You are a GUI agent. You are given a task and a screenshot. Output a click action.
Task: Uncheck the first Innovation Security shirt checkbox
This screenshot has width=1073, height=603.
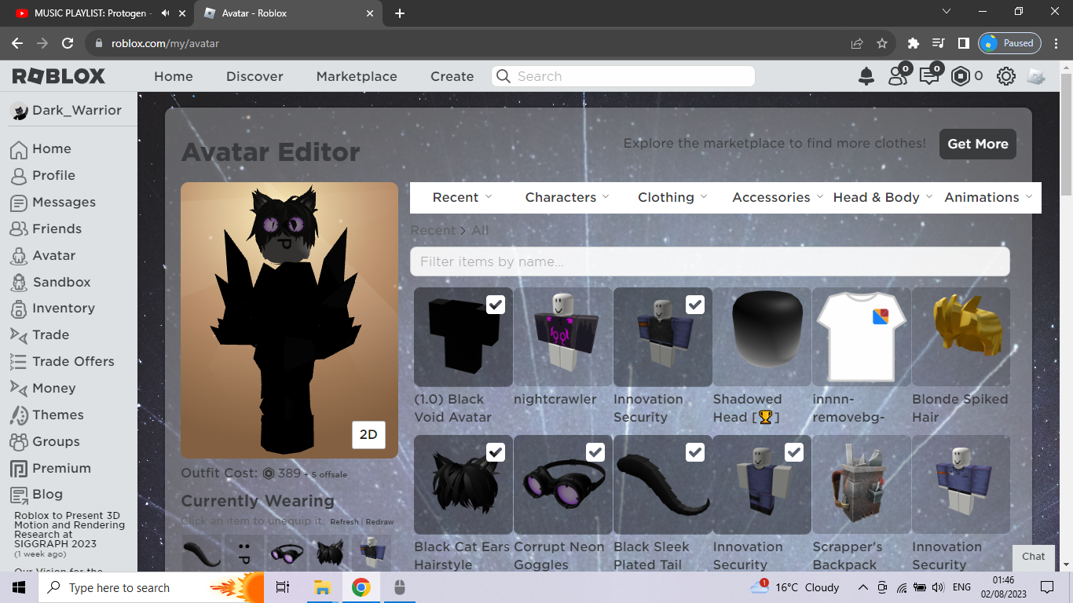click(695, 305)
